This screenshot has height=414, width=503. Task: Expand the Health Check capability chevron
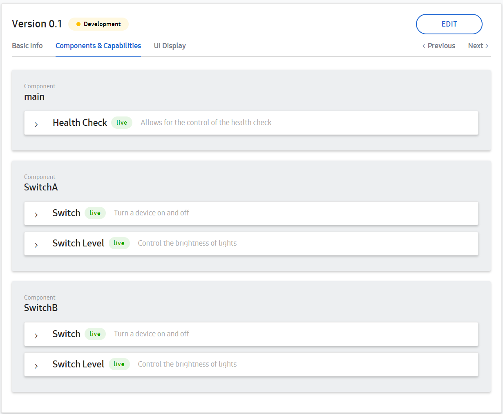tap(36, 124)
